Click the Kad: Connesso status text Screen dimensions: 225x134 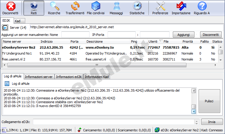coord(212,130)
